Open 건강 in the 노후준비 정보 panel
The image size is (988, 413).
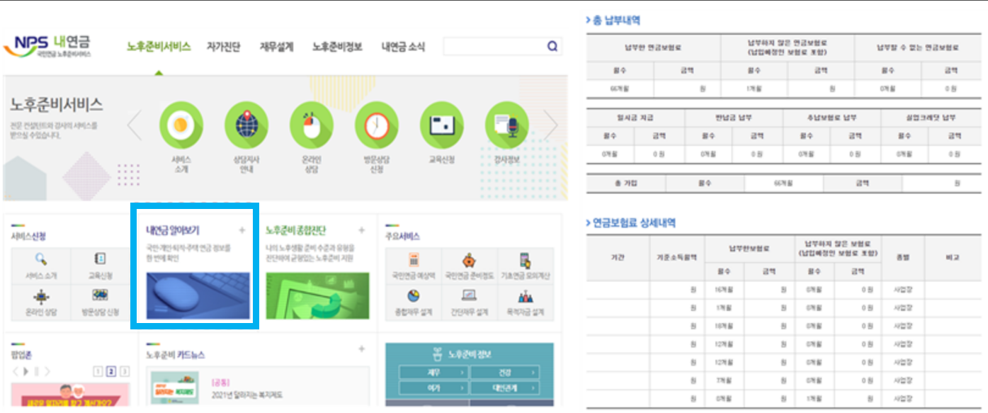click(x=505, y=371)
